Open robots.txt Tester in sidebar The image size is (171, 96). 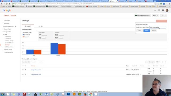click(x=9, y=43)
